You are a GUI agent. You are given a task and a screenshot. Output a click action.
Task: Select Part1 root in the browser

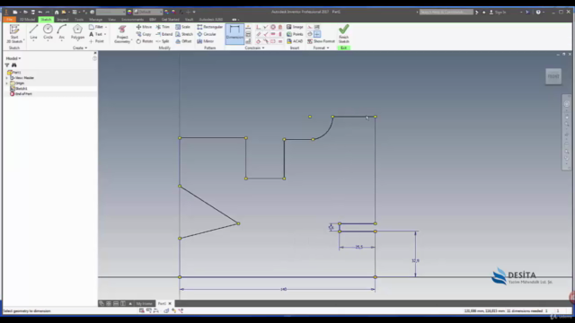point(14,73)
